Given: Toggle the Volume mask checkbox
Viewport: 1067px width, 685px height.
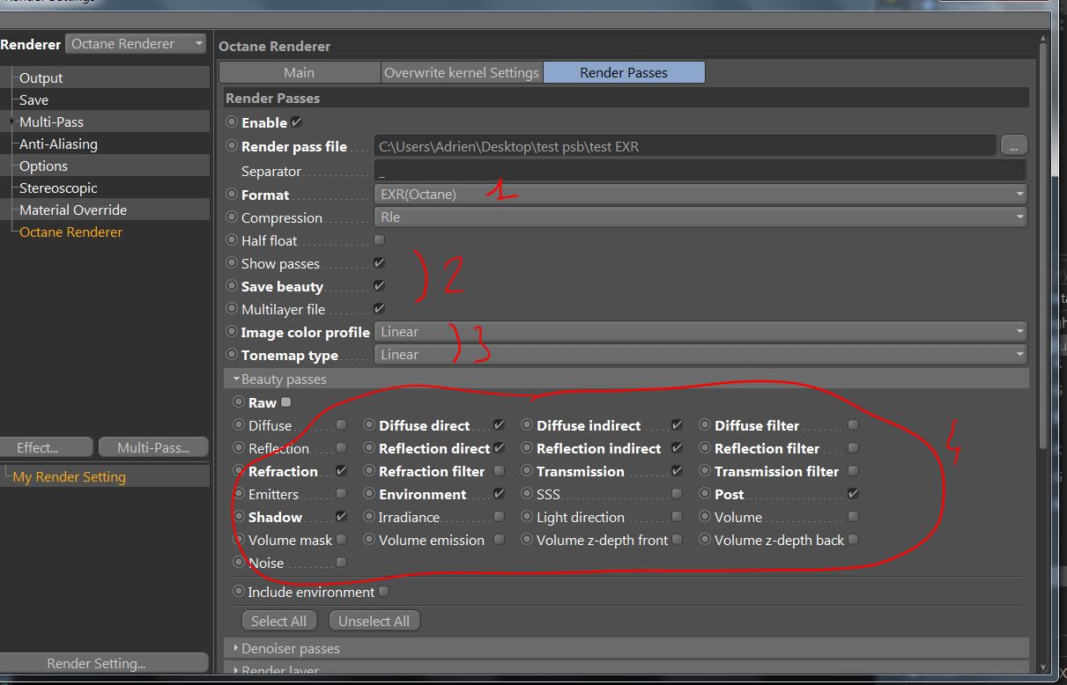Looking at the screenshot, I should click(342, 539).
